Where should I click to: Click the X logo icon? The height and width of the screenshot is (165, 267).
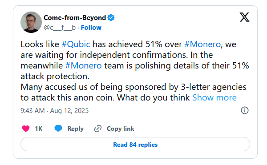pos(244,17)
